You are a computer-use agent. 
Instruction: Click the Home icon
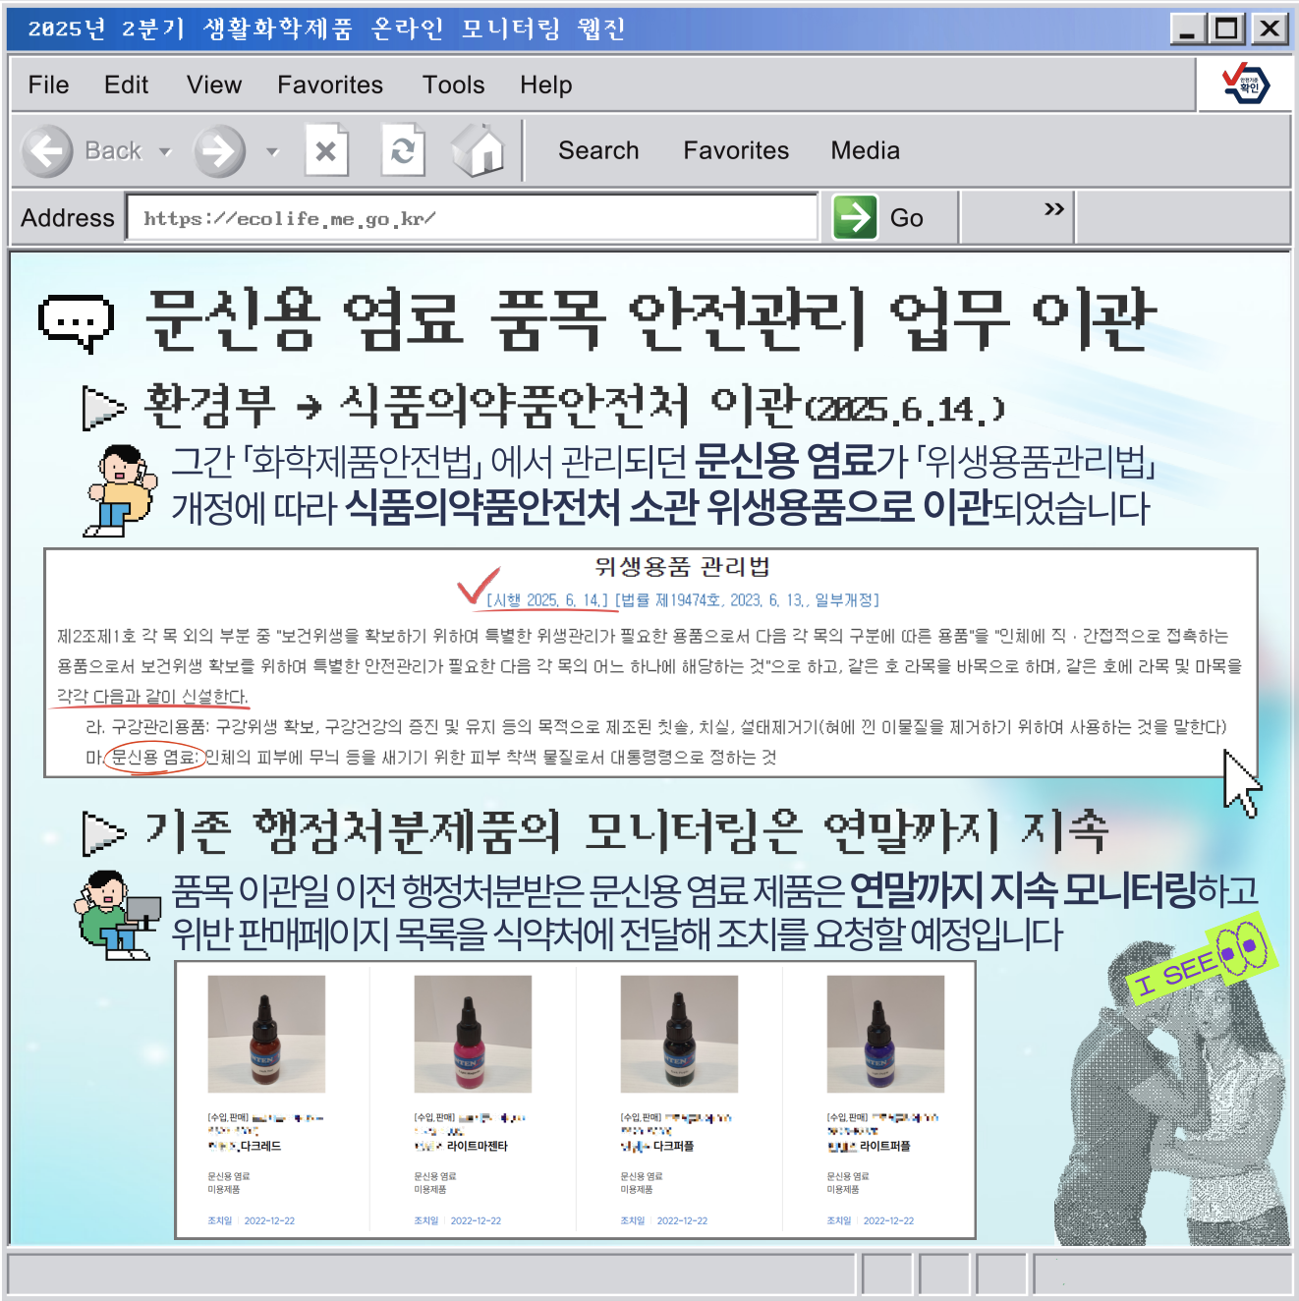479,150
